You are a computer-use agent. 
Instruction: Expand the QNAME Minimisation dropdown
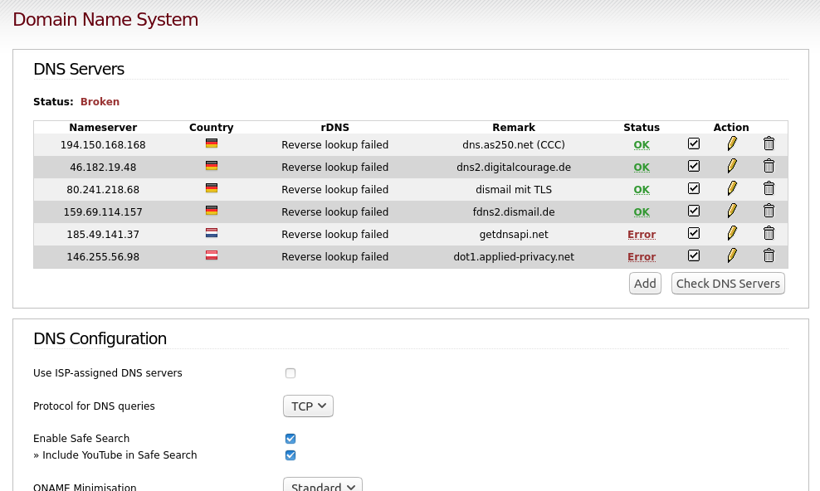(x=323, y=484)
